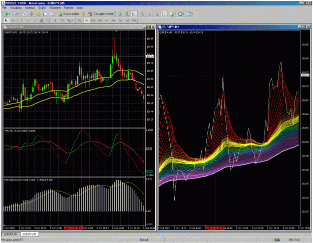Select the vertical line tool
Screen dimensions: 313x243
[x=21, y=20]
